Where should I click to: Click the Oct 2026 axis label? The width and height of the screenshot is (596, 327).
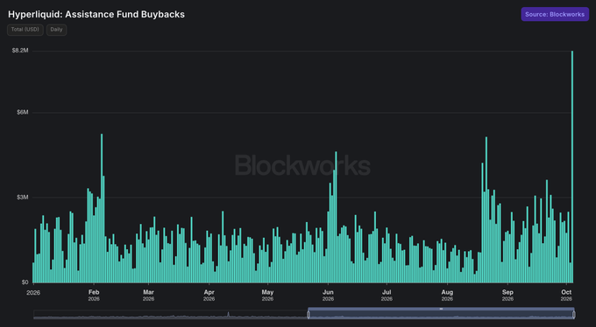pos(566,296)
